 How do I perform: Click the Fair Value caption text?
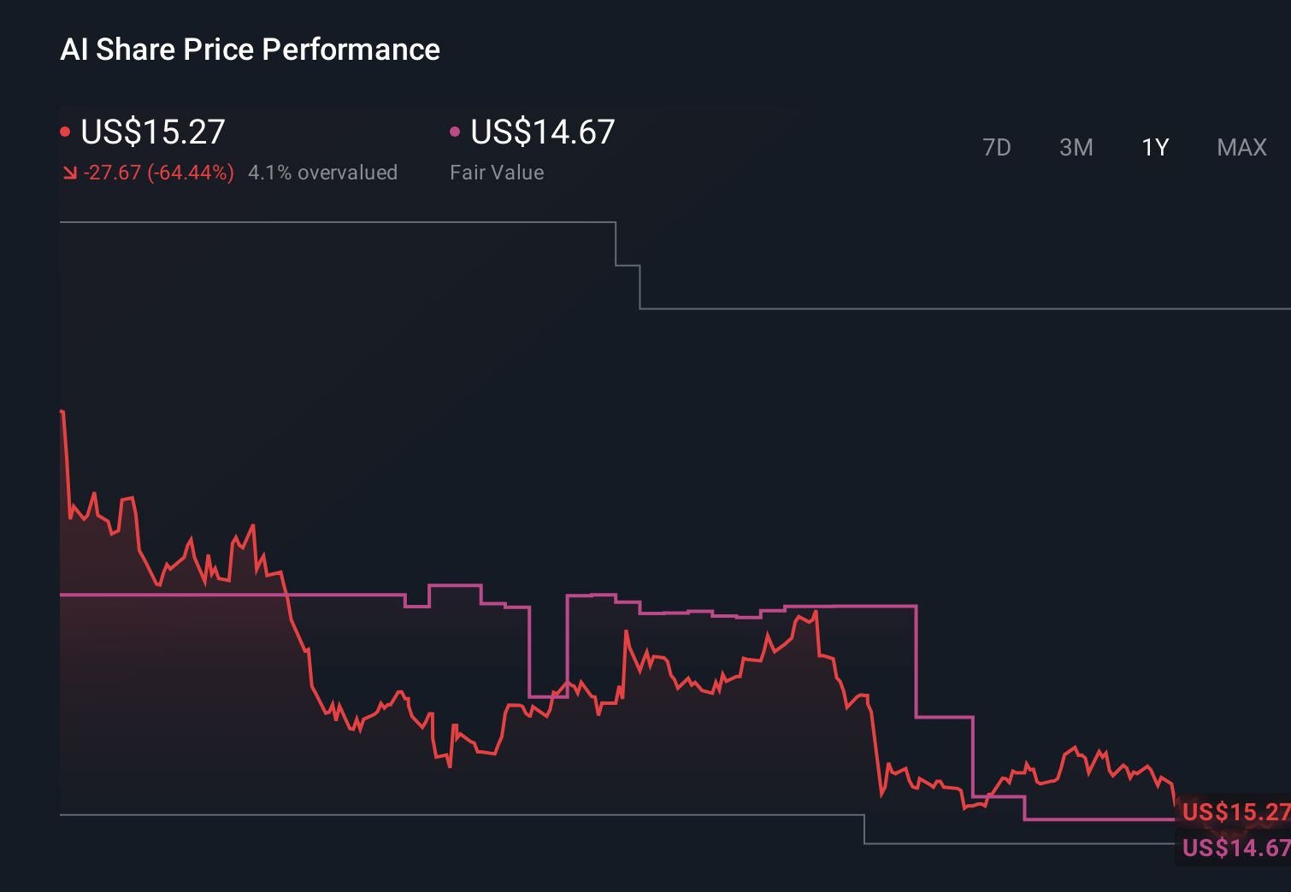[497, 172]
